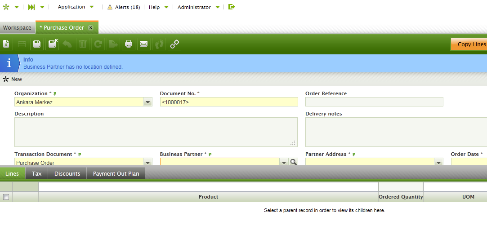This screenshot has width=487, height=239.
Task: Click the UOM column filter box
Action: click(456, 187)
